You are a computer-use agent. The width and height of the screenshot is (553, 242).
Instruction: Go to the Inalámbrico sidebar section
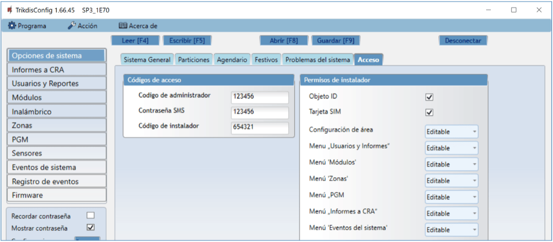click(57, 111)
